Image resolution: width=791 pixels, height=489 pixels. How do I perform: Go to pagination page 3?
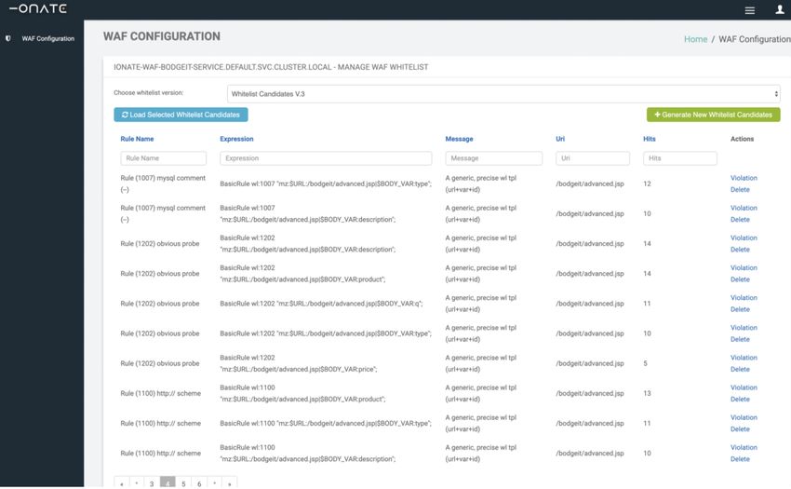(152, 482)
